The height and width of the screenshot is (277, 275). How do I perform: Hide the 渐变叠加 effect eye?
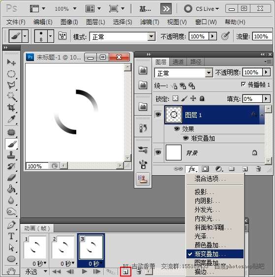tap(185, 138)
